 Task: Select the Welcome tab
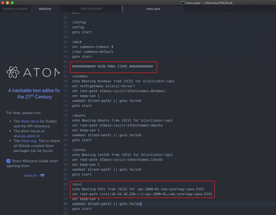click(x=45, y=9)
